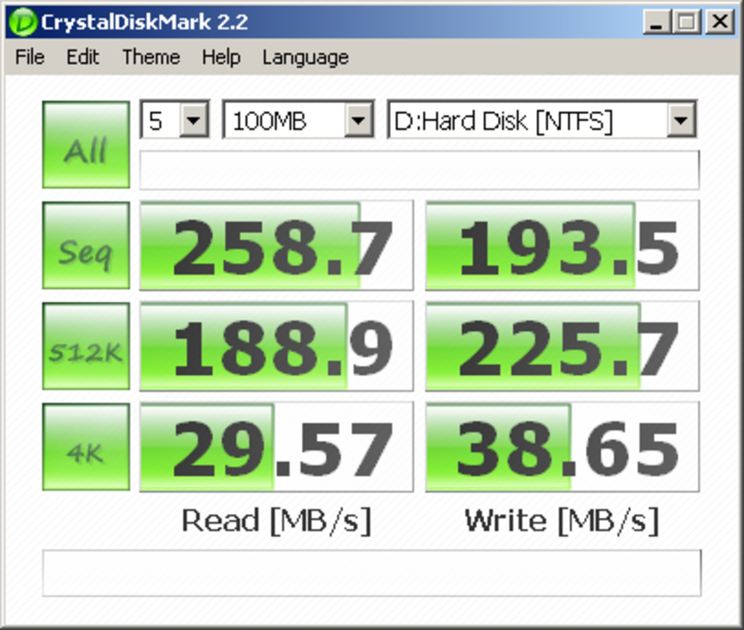Close the CrystalDiskMark window

pos(720,22)
